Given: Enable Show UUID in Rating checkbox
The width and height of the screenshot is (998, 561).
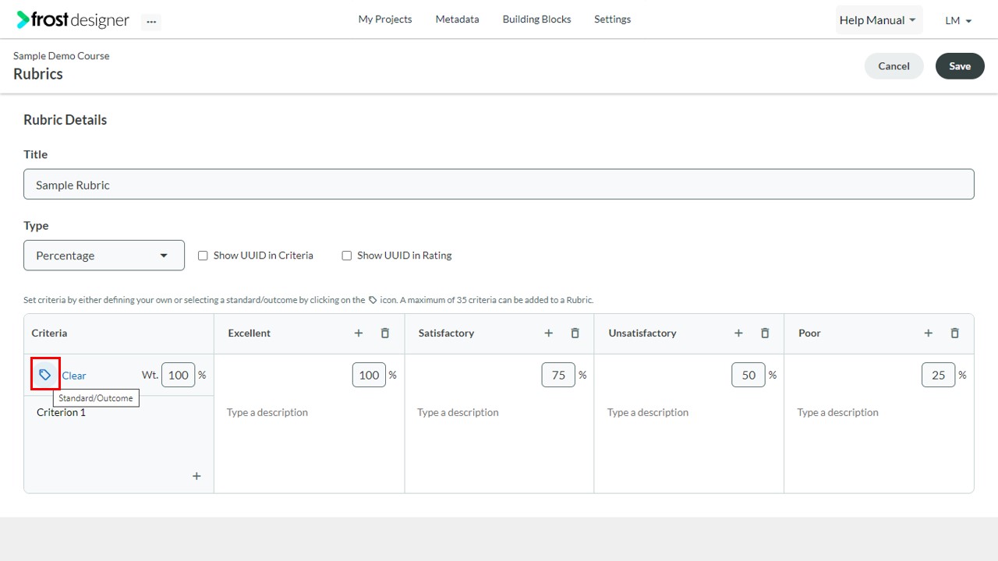Looking at the screenshot, I should click(347, 256).
